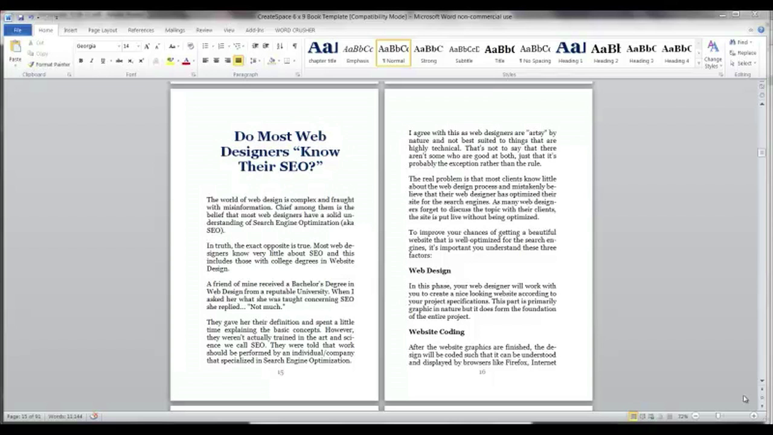Sort the selected paragraphs

[280, 46]
